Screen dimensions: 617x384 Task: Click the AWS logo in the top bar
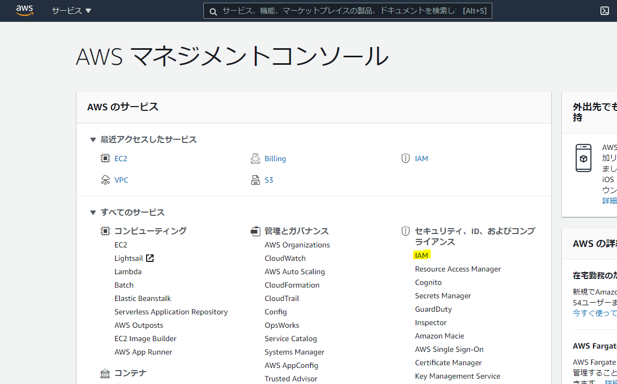(25, 11)
